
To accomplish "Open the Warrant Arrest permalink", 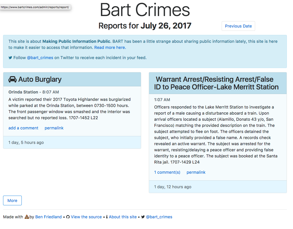I will 196,172.
